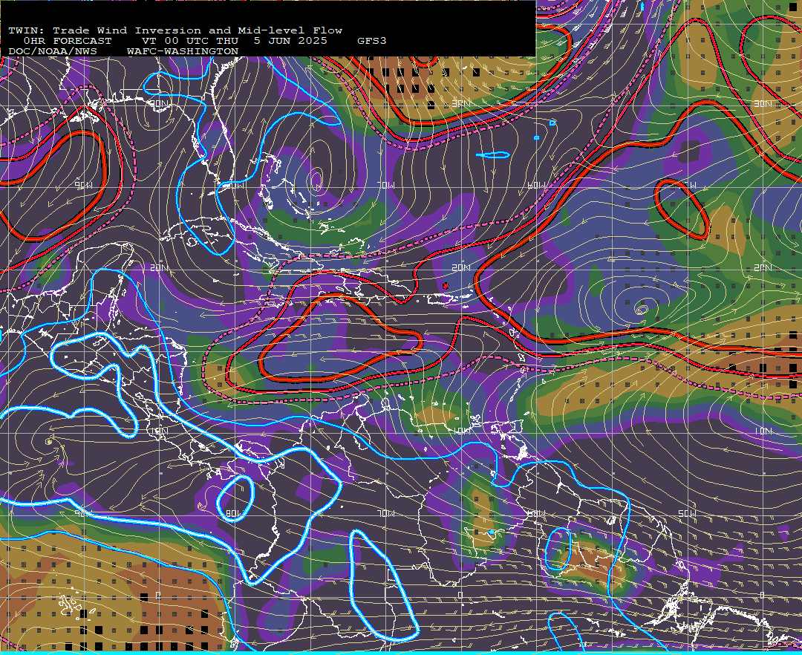This screenshot has height=655, width=802.
Task: Click the cyclone spiral center east of 60W
Action: (641, 308)
